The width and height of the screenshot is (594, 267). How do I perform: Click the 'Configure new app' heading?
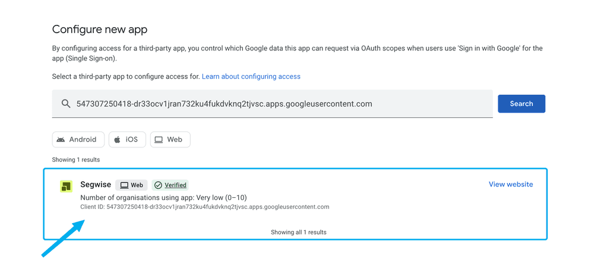pos(100,30)
